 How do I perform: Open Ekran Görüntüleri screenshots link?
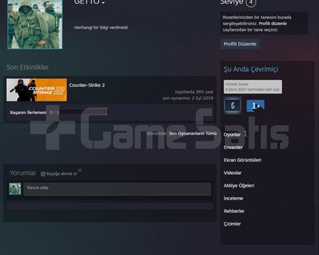(242, 160)
